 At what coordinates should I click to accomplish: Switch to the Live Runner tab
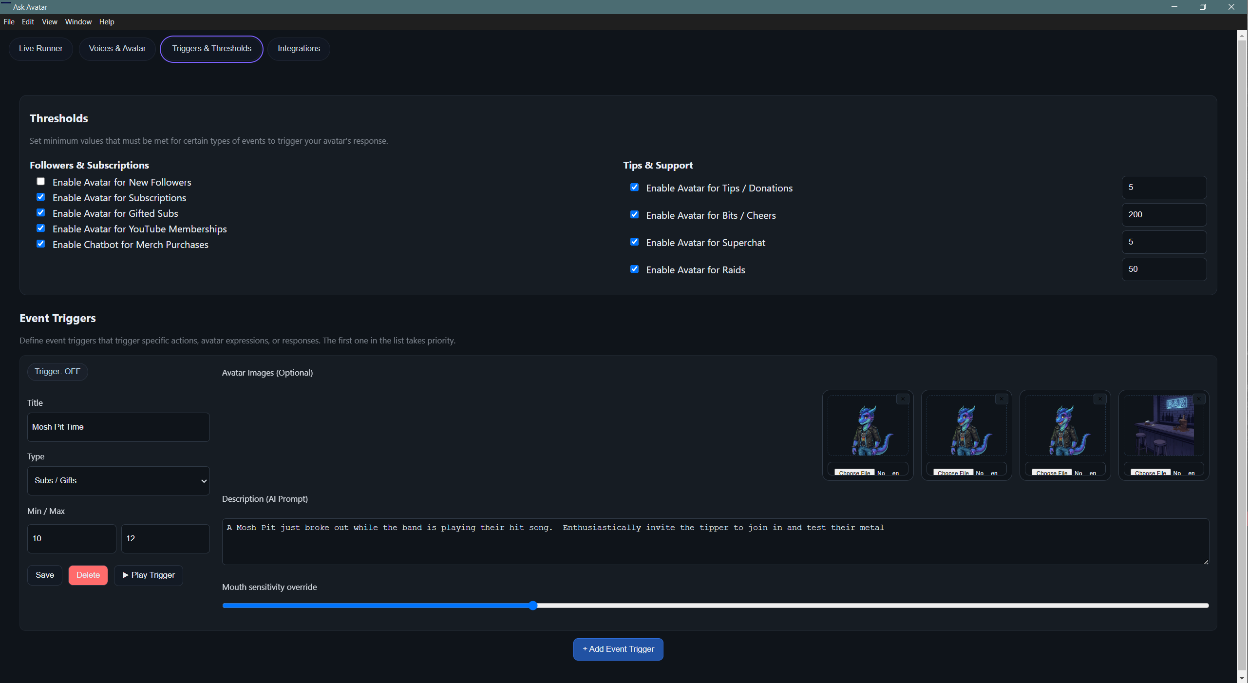40,49
